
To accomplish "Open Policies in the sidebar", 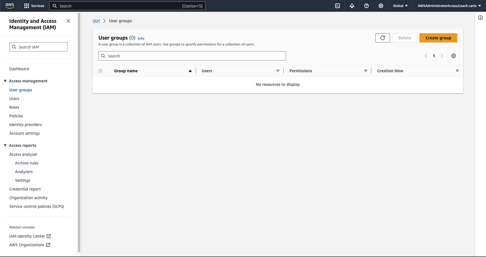I will click(16, 116).
